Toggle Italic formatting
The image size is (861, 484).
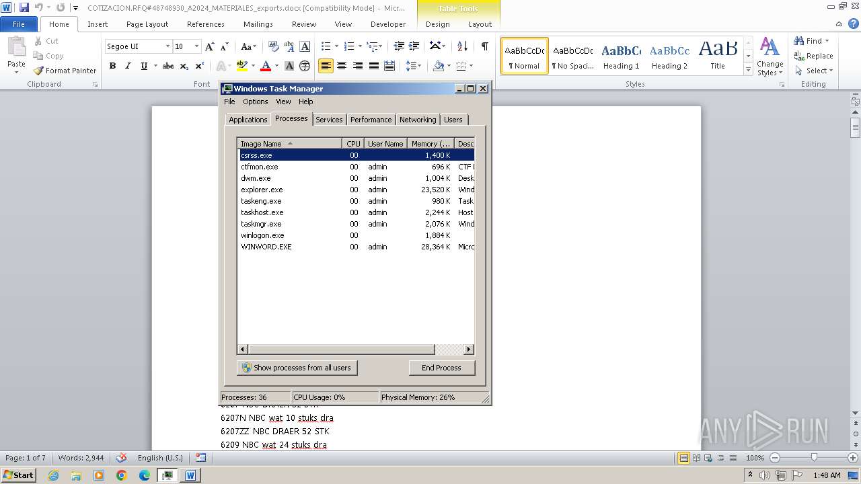(128, 66)
